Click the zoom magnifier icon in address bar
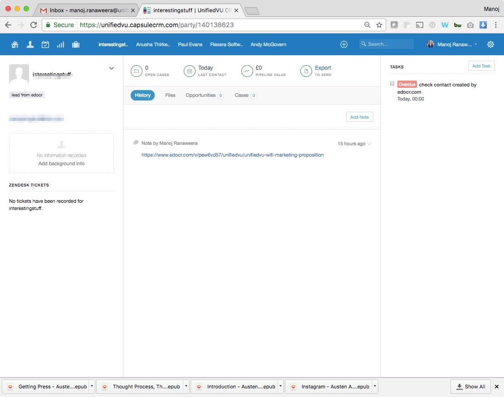The height and width of the screenshot is (397, 504). click(x=367, y=25)
